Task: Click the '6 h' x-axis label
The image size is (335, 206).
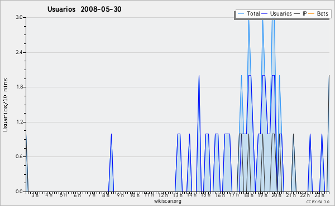Action: [x=78, y=195]
